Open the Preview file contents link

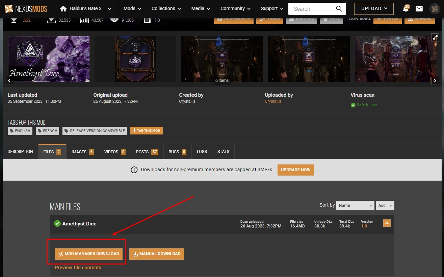(78, 268)
